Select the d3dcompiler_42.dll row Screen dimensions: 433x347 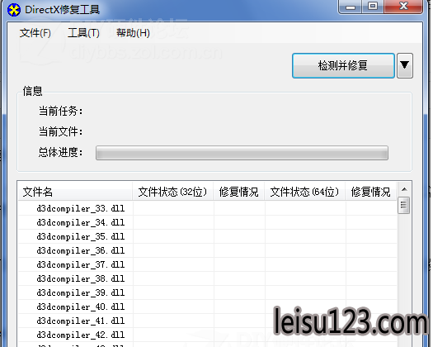pyautogui.click(x=207, y=335)
